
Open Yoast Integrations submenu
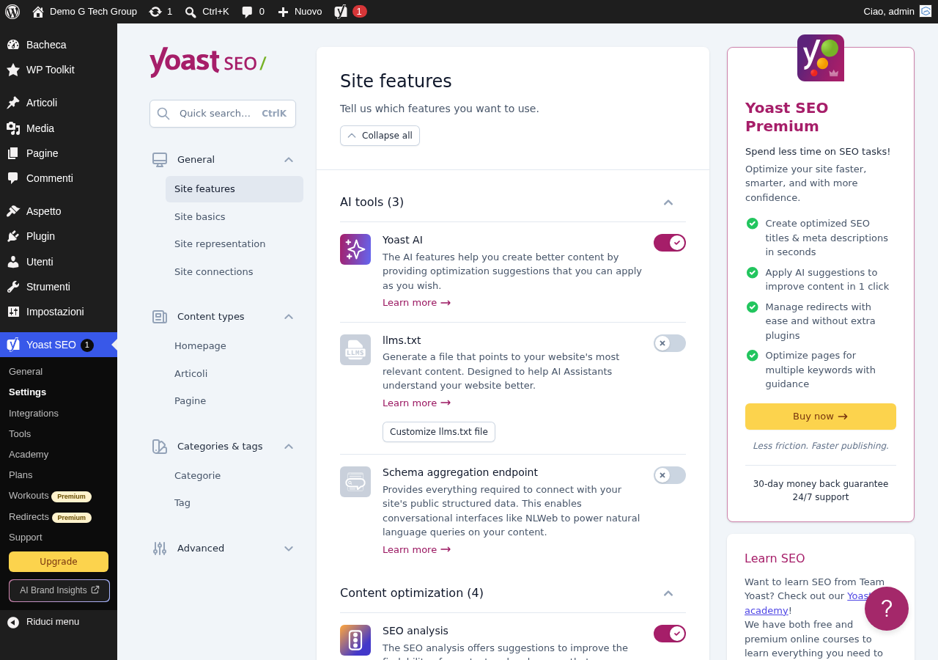click(x=34, y=414)
